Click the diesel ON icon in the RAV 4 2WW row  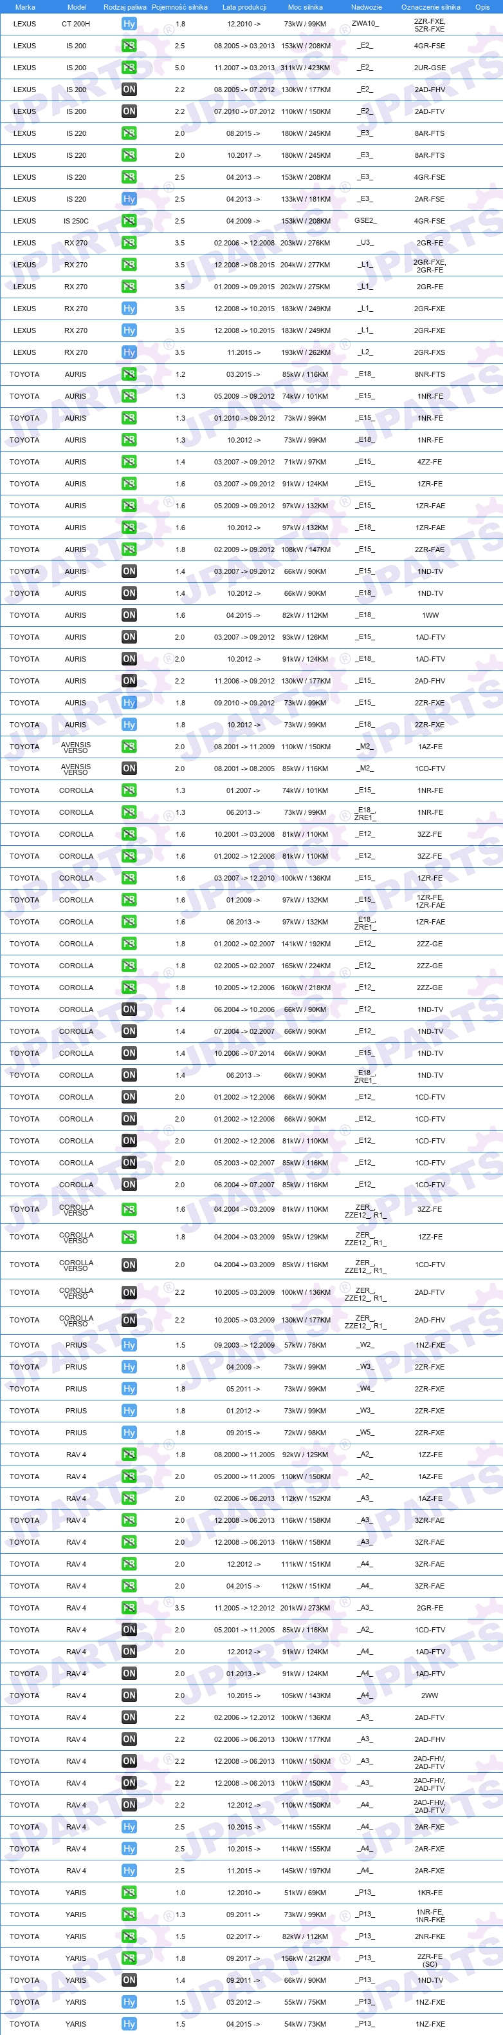click(129, 1696)
